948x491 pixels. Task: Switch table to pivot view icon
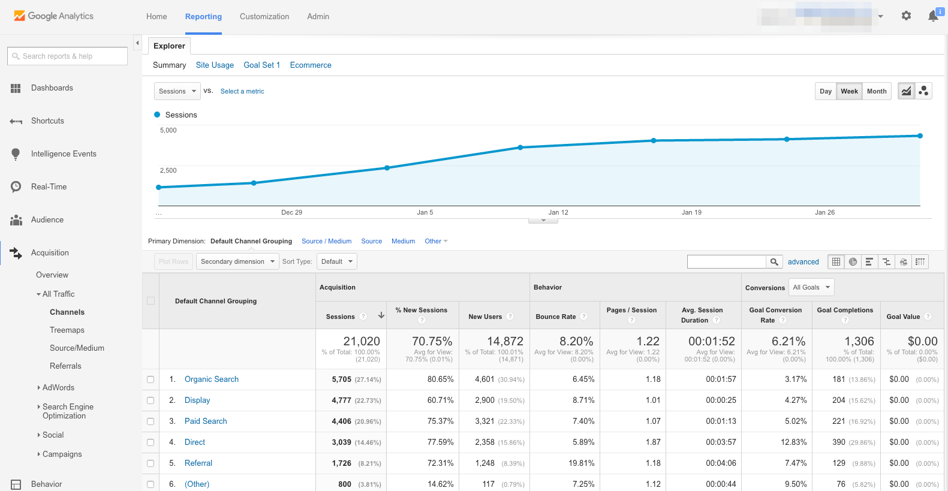coord(920,262)
